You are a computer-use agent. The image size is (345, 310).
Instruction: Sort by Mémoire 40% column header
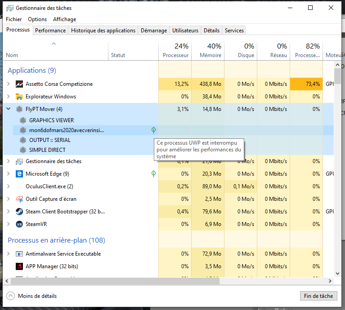(x=208, y=51)
